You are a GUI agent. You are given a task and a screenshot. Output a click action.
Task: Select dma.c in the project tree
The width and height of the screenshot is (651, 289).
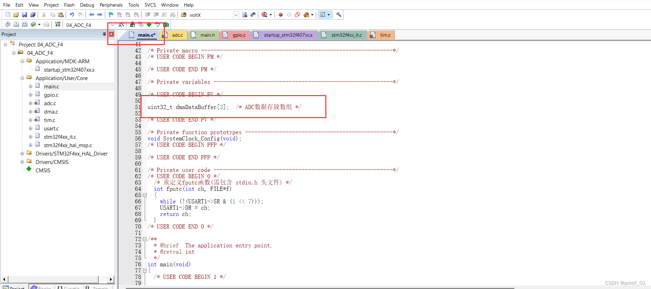(x=51, y=112)
